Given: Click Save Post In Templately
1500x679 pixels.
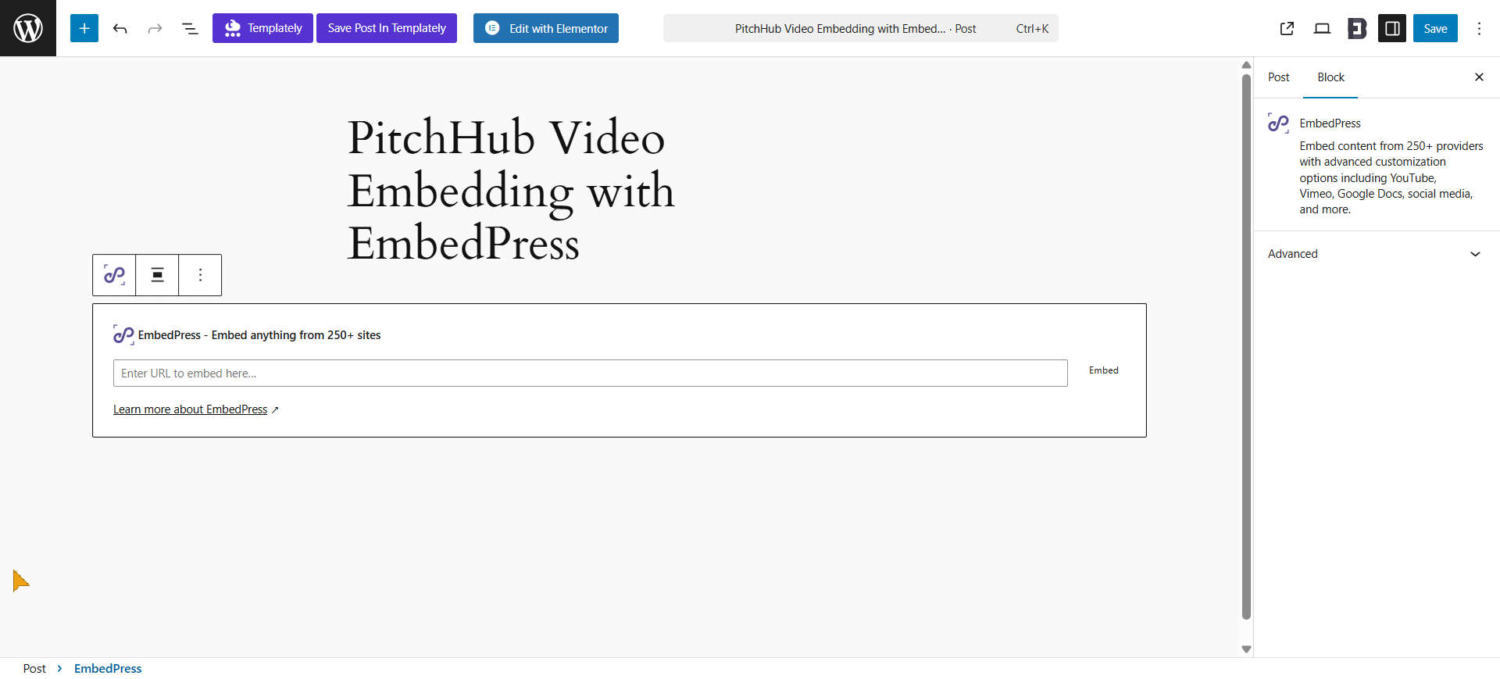Looking at the screenshot, I should click(387, 28).
